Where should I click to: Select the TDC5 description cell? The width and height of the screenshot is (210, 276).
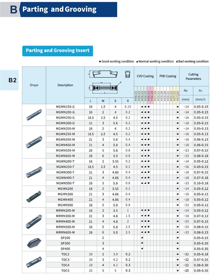(65, 270)
